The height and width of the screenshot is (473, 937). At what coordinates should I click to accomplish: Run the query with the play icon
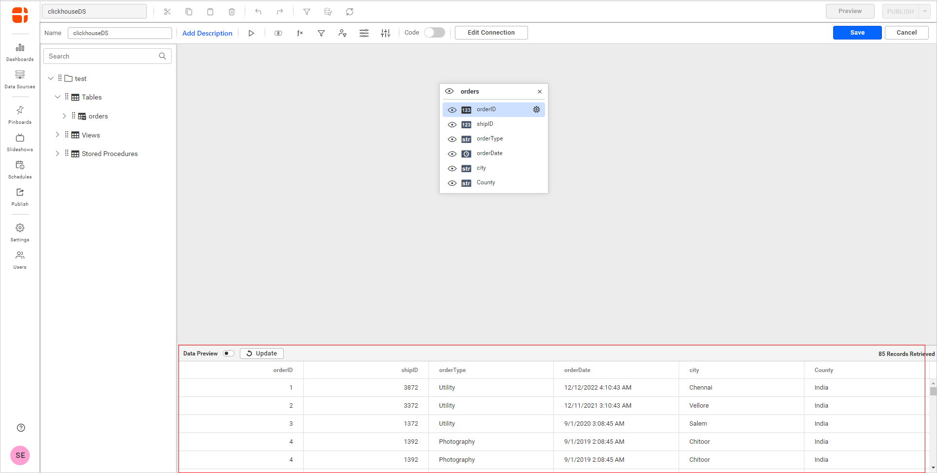point(251,33)
